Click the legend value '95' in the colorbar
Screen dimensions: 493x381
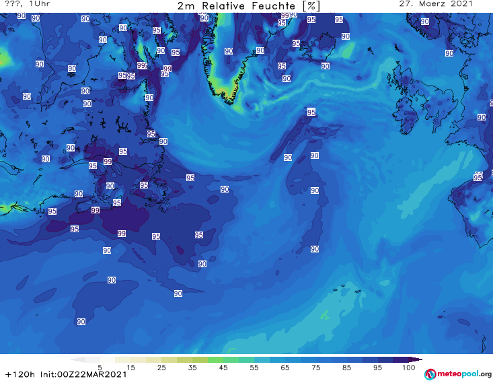pyautogui.click(x=377, y=368)
